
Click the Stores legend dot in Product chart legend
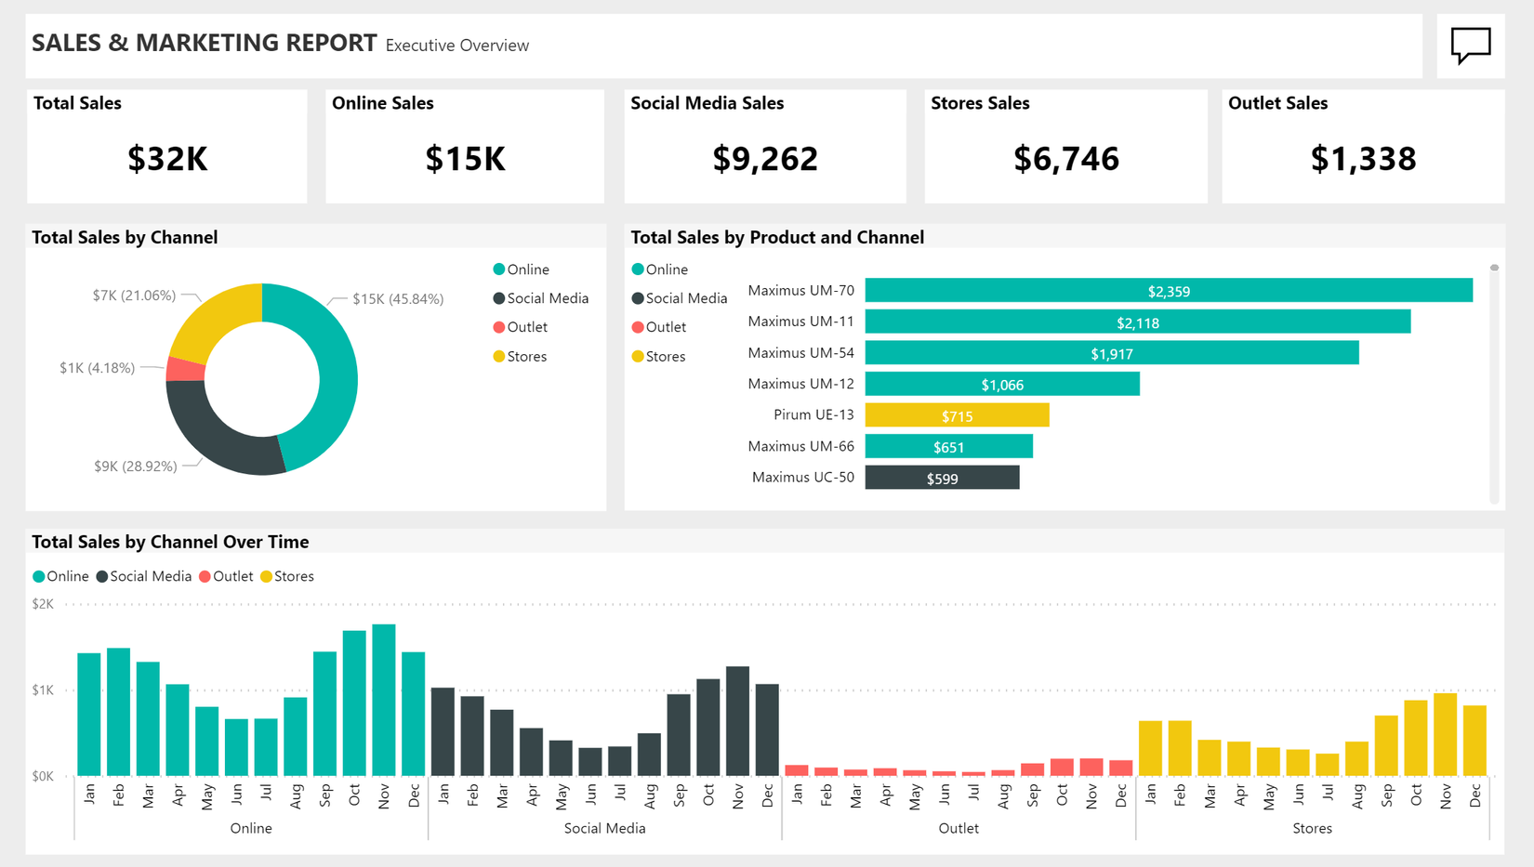click(637, 356)
